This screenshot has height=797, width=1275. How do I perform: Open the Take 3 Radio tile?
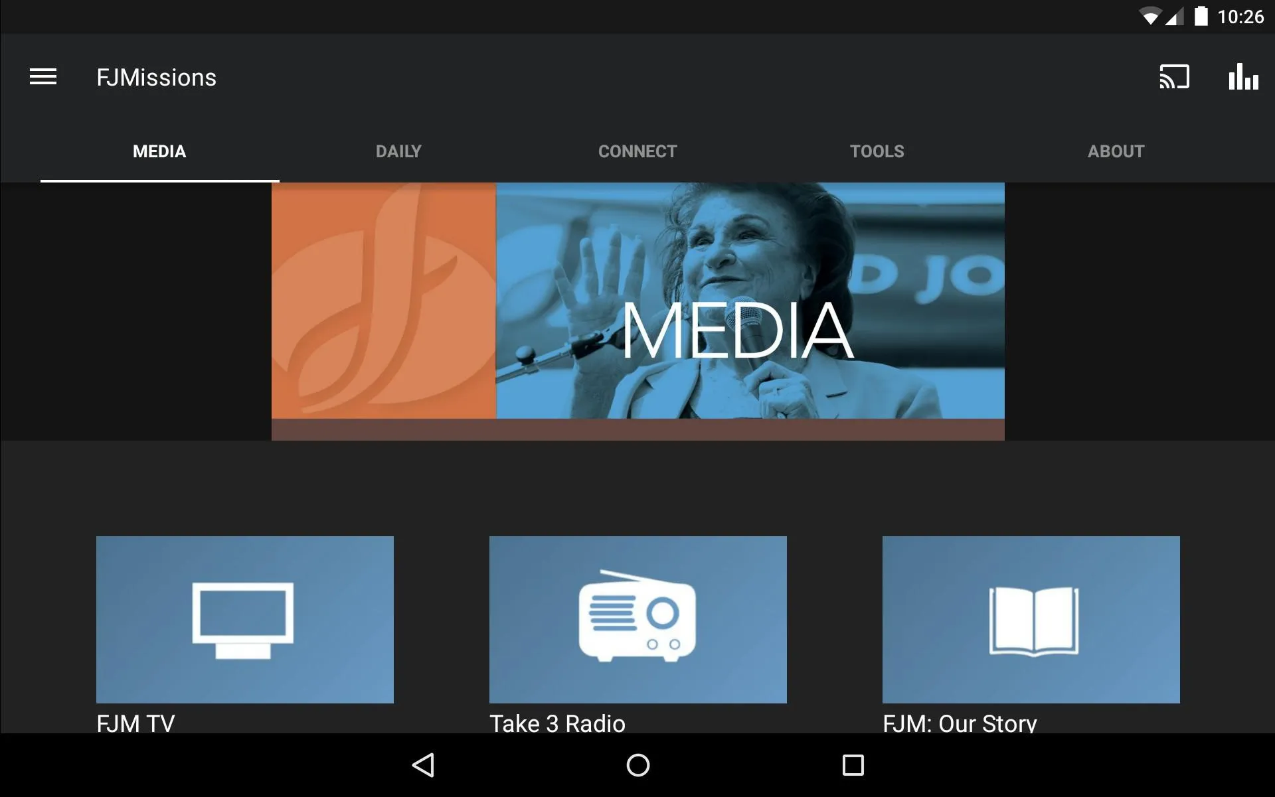point(638,620)
